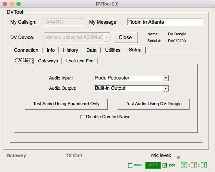Image resolution: width=215 pixels, height=172 pixels.
Task: Click Test Audio Using DV Dongle
Action: click(154, 104)
